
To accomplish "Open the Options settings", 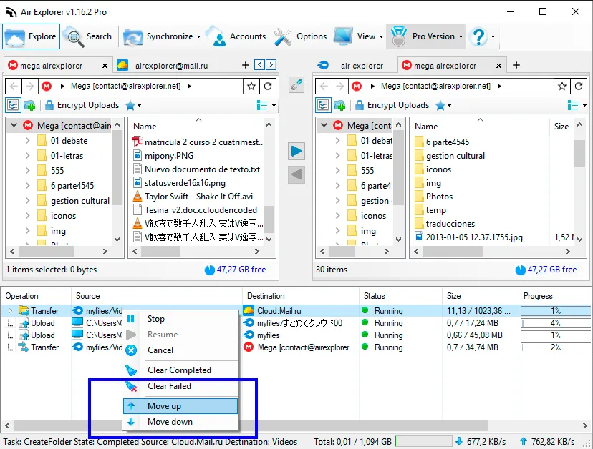I will (301, 36).
